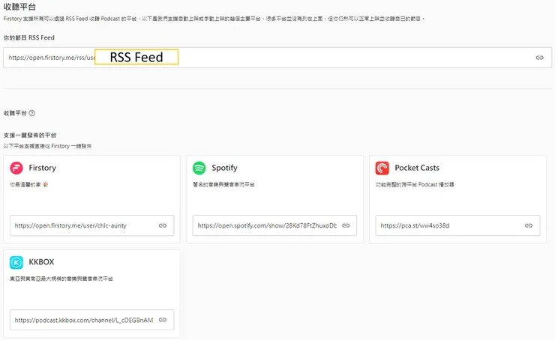Click the Pocket Casts description text
Image resolution: width=555 pixels, height=340 pixels.
415,184
